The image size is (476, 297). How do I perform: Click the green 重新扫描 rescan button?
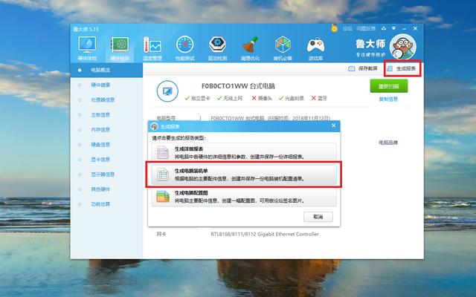pyautogui.click(x=388, y=86)
